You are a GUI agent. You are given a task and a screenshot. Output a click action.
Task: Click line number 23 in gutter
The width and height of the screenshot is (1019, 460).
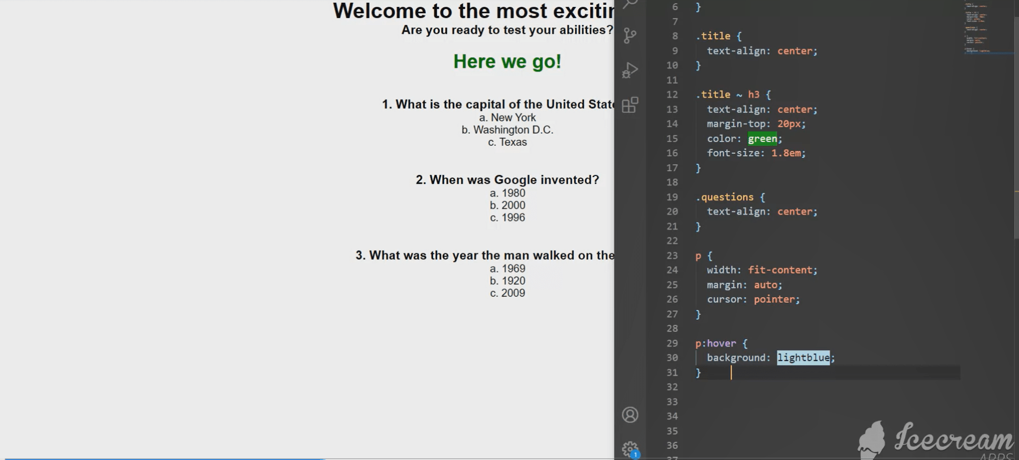pos(672,255)
